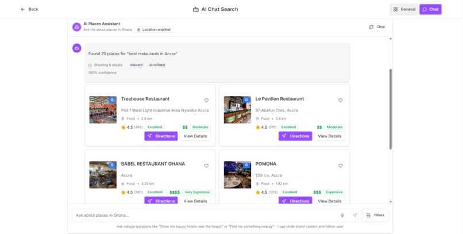Click the Google source badge on Treehouse photo
Image resolution: width=463 pixels, height=234 pixels.
pyautogui.click(x=112, y=100)
